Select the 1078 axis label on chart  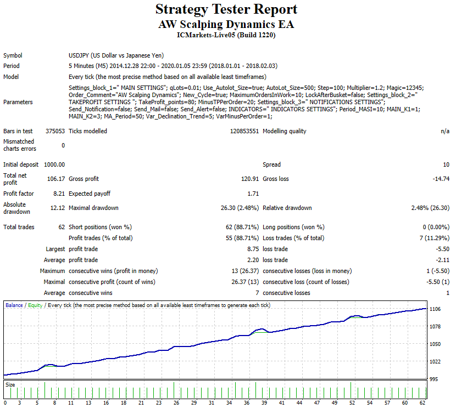pos(435,327)
